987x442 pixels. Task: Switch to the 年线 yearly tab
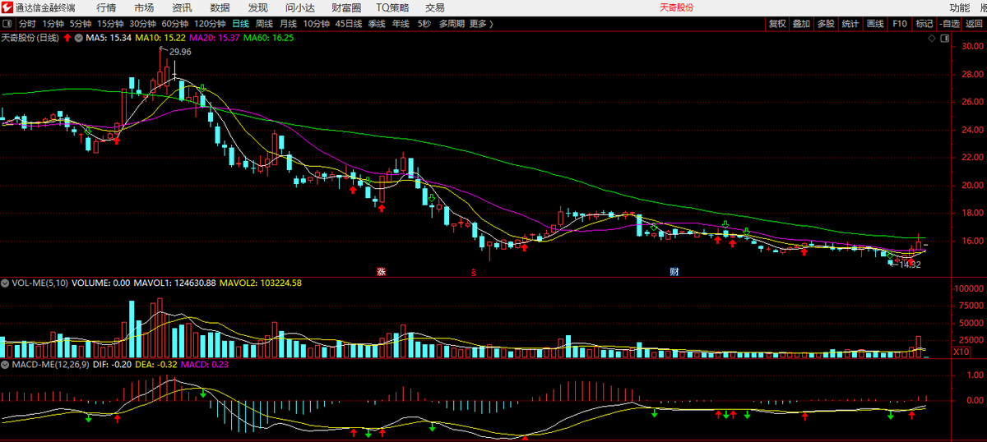tap(401, 24)
